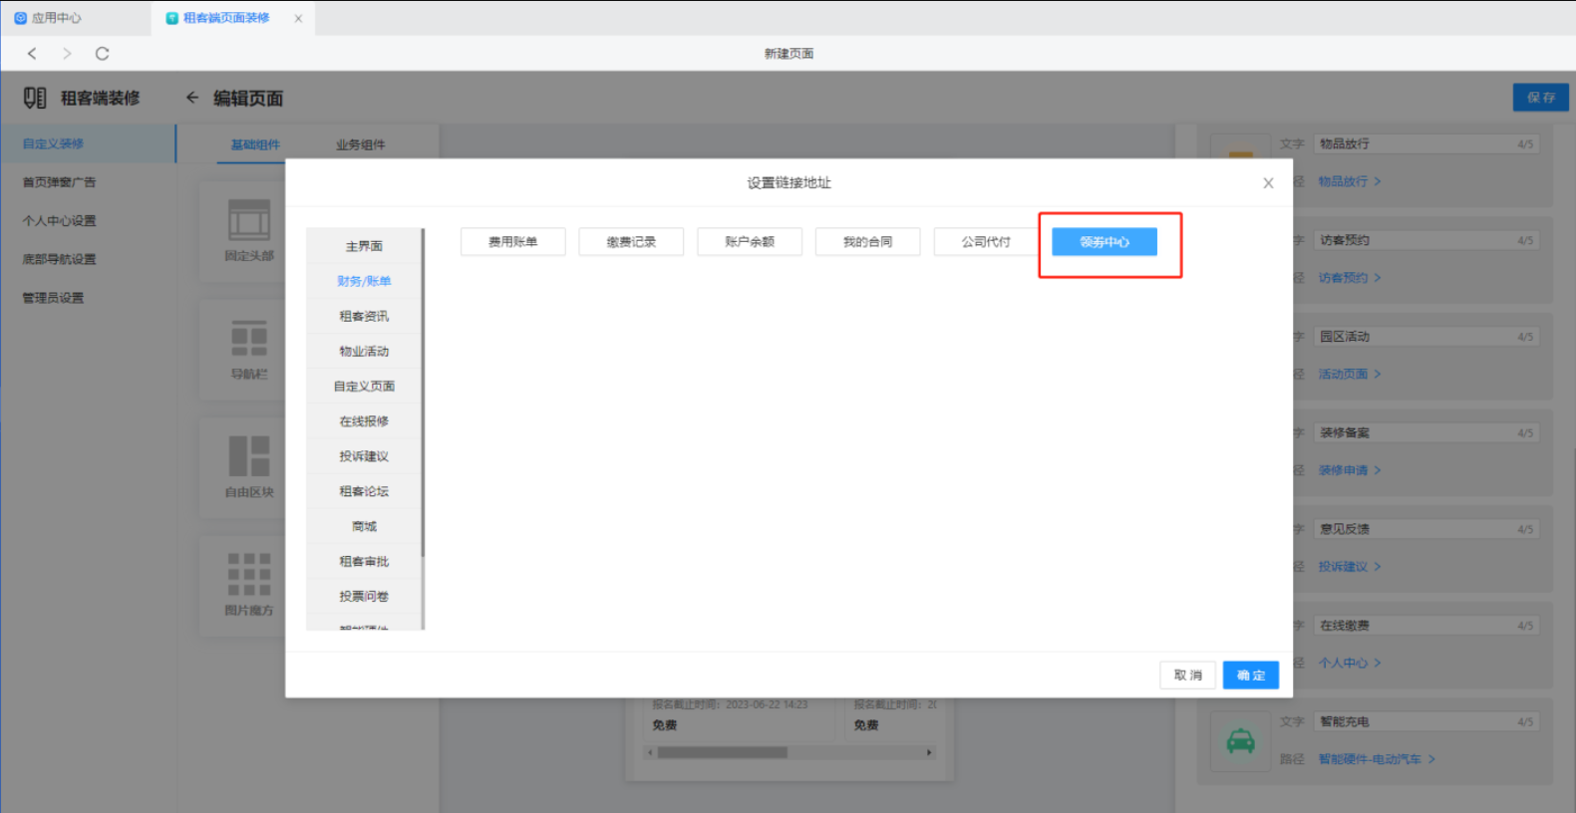Pick the 我的合同 link option
This screenshot has width=1576, height=813.
coord(867,242)
